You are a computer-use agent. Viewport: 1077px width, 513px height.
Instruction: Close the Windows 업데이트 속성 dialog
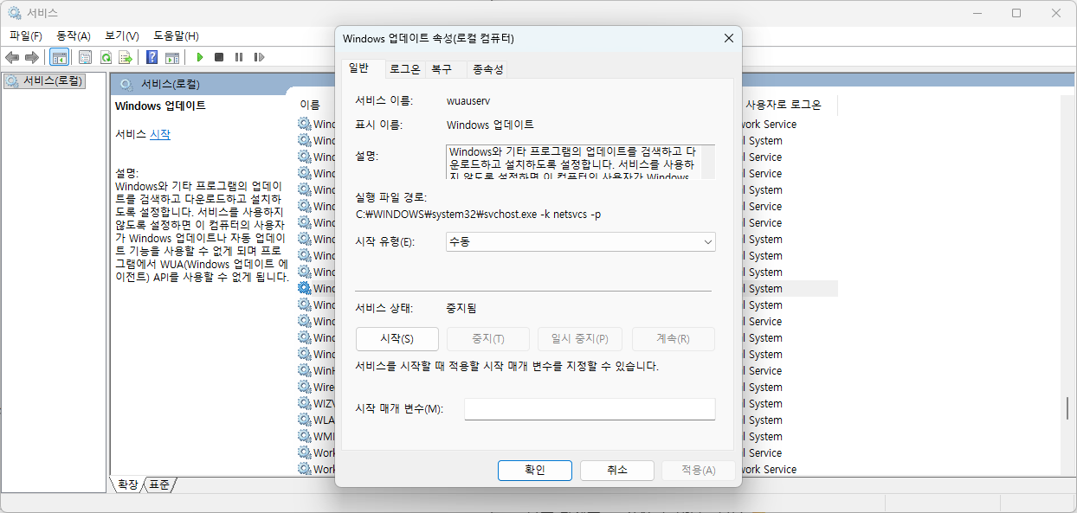point(729,38)
